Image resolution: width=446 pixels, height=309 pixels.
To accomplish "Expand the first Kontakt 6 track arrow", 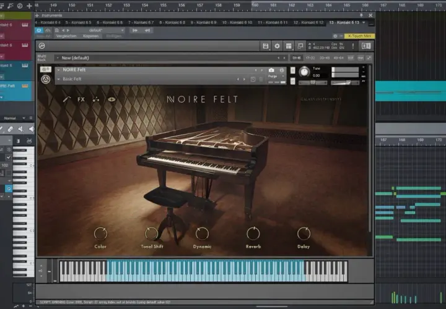I will tap(2, 36).
